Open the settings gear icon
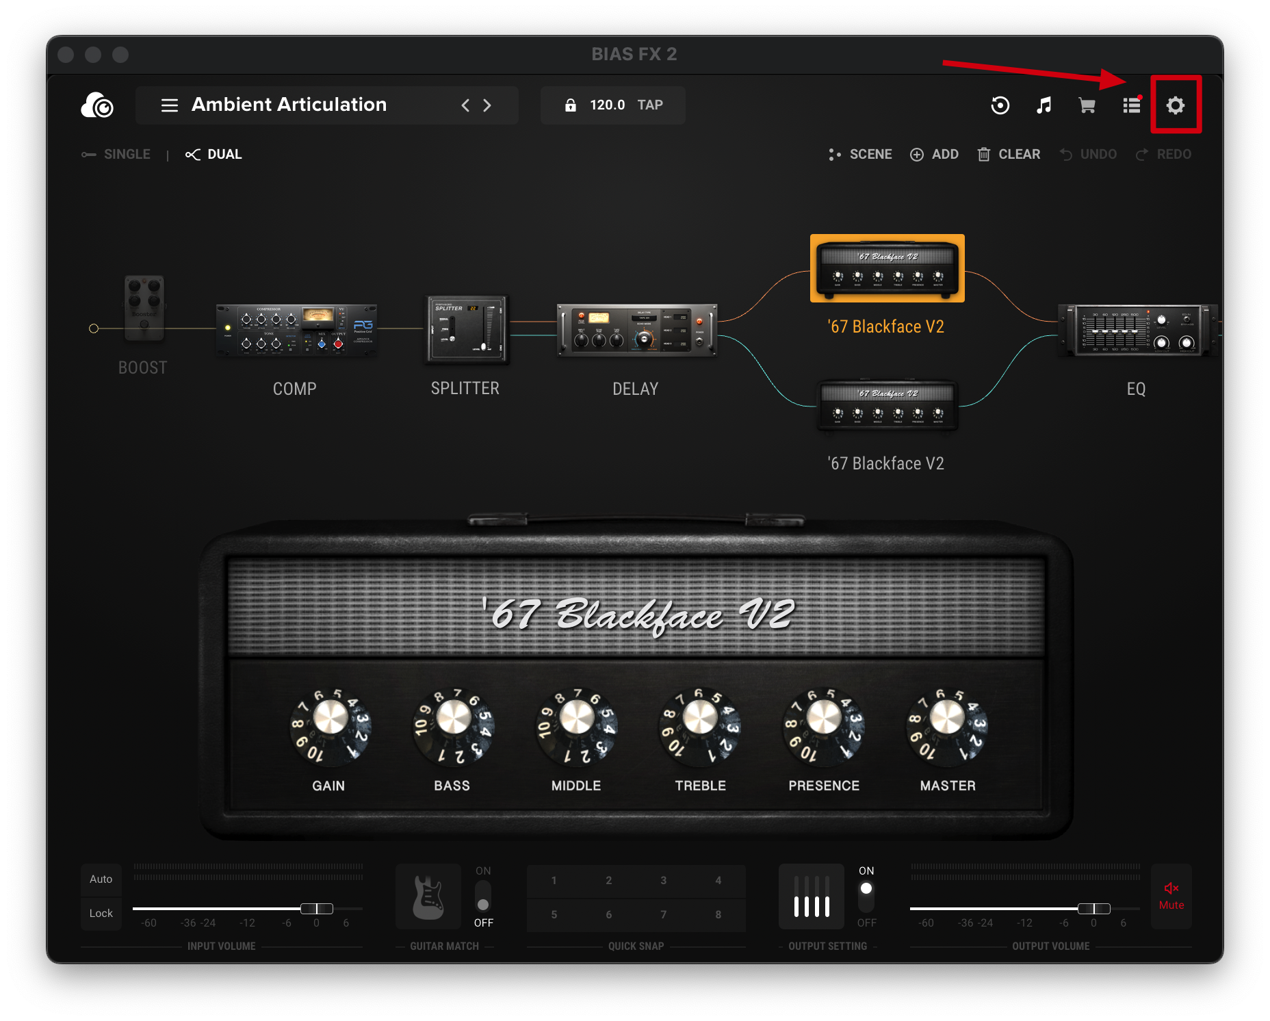This screenshot has width=1270, height=1021. coord(1175,105)
